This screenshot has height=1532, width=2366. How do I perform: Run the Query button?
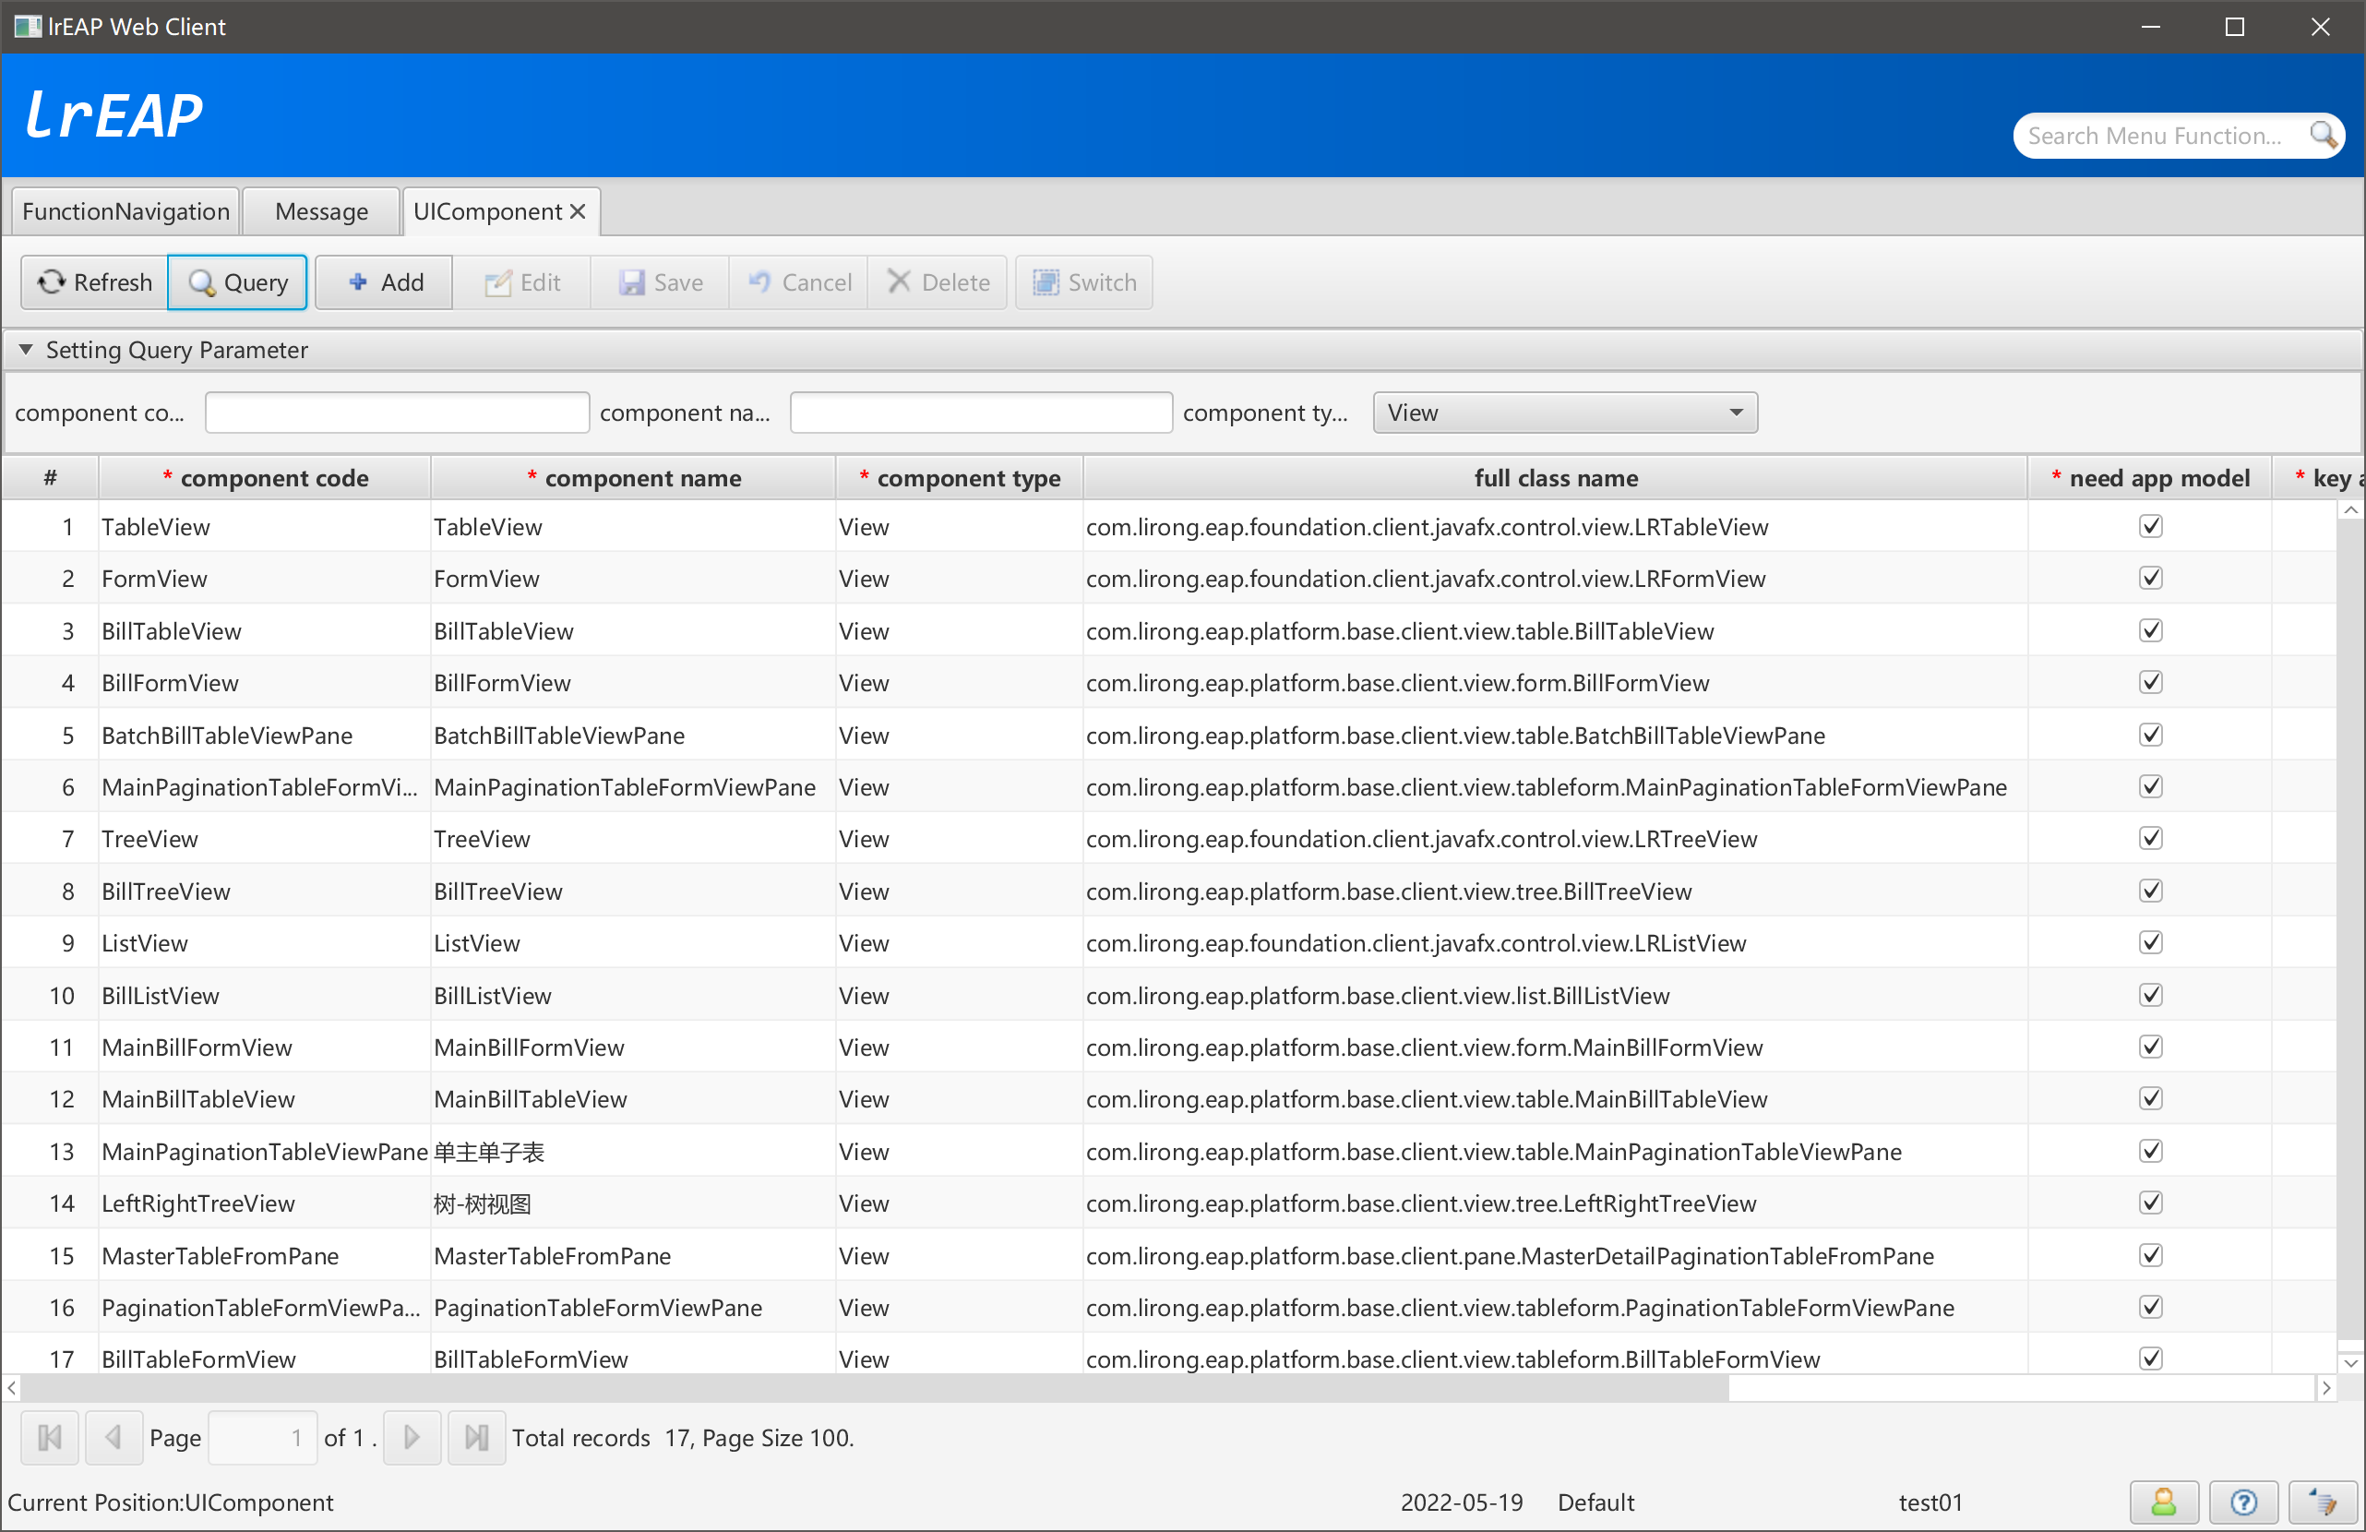237,282
